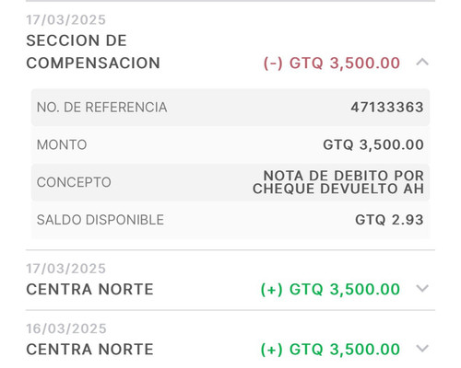This screenshot has width=461, height=368.
Task: Select the NOTA DE DEBITO concept text
Action: 338,182
